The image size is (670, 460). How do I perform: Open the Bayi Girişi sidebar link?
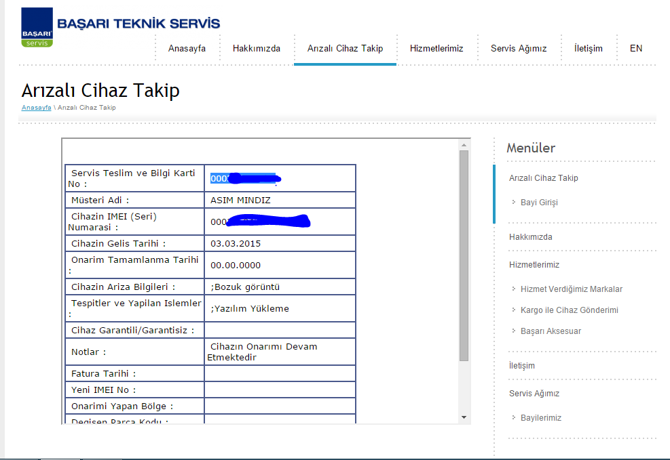click(539, 203)
